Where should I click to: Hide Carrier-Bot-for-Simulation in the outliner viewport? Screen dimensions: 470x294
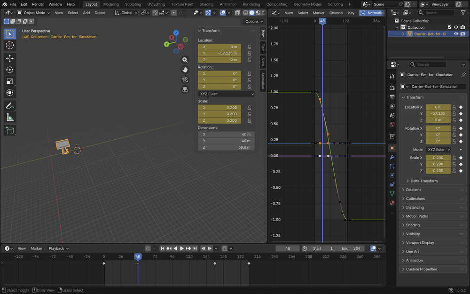(456, 34)
